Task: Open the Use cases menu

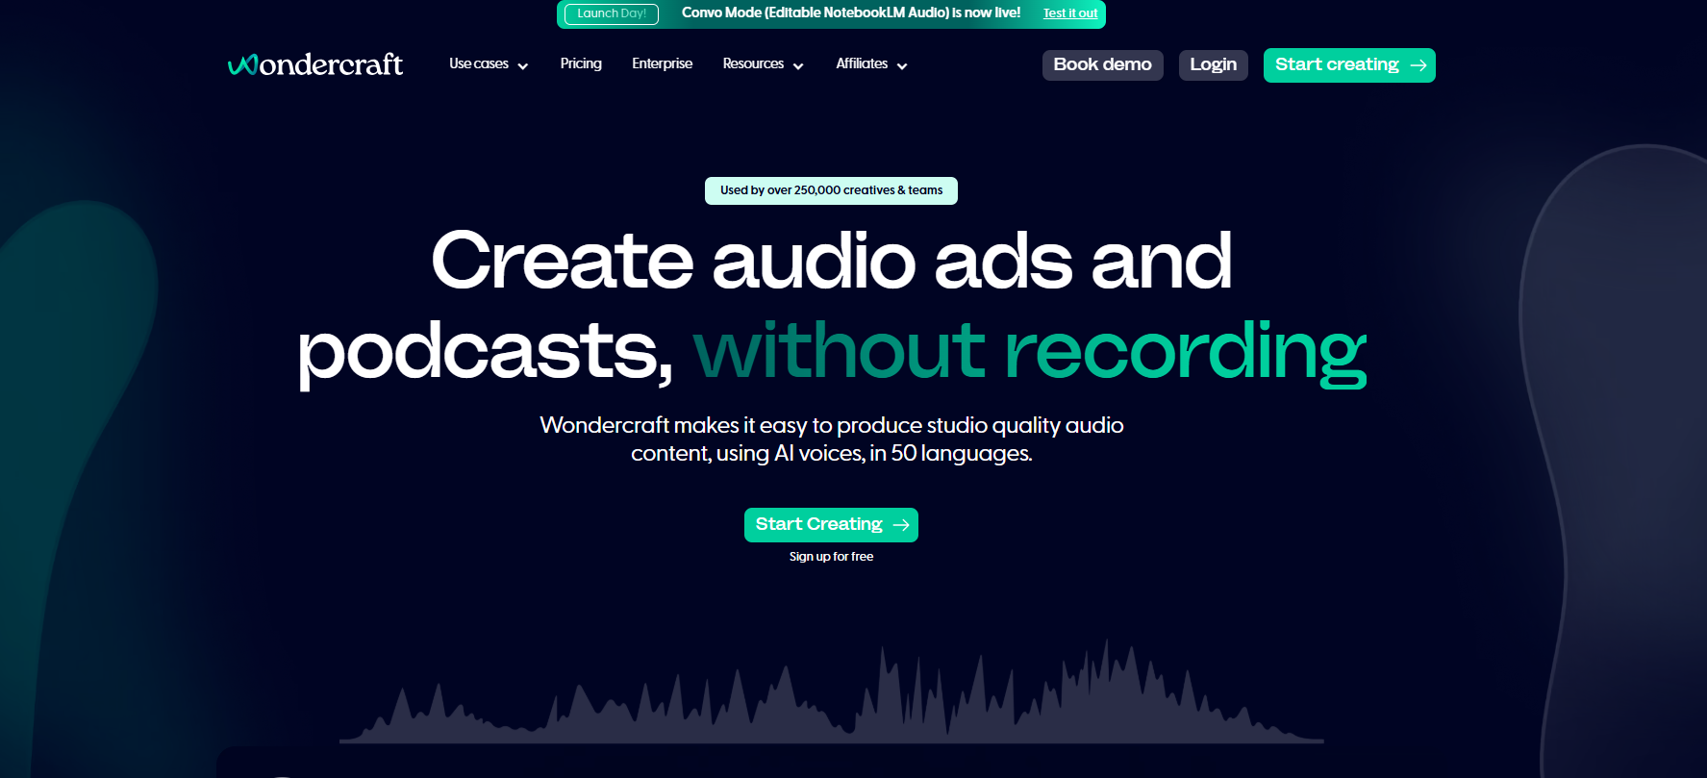Action: tap(489, 64)
